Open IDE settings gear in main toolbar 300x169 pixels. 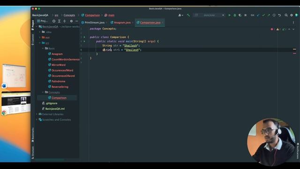coord(292,15)
